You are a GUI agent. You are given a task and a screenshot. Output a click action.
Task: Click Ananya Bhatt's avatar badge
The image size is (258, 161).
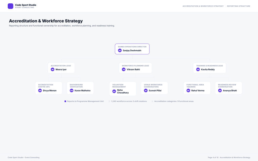click(220, 91)
